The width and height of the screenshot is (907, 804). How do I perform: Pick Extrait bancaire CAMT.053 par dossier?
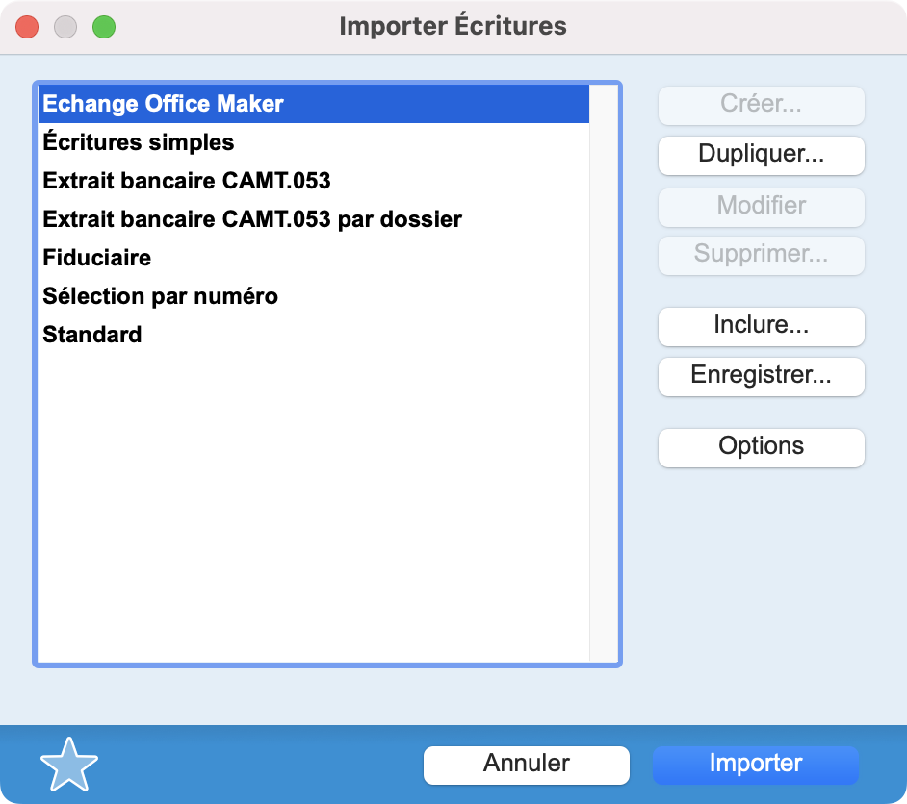314,219
